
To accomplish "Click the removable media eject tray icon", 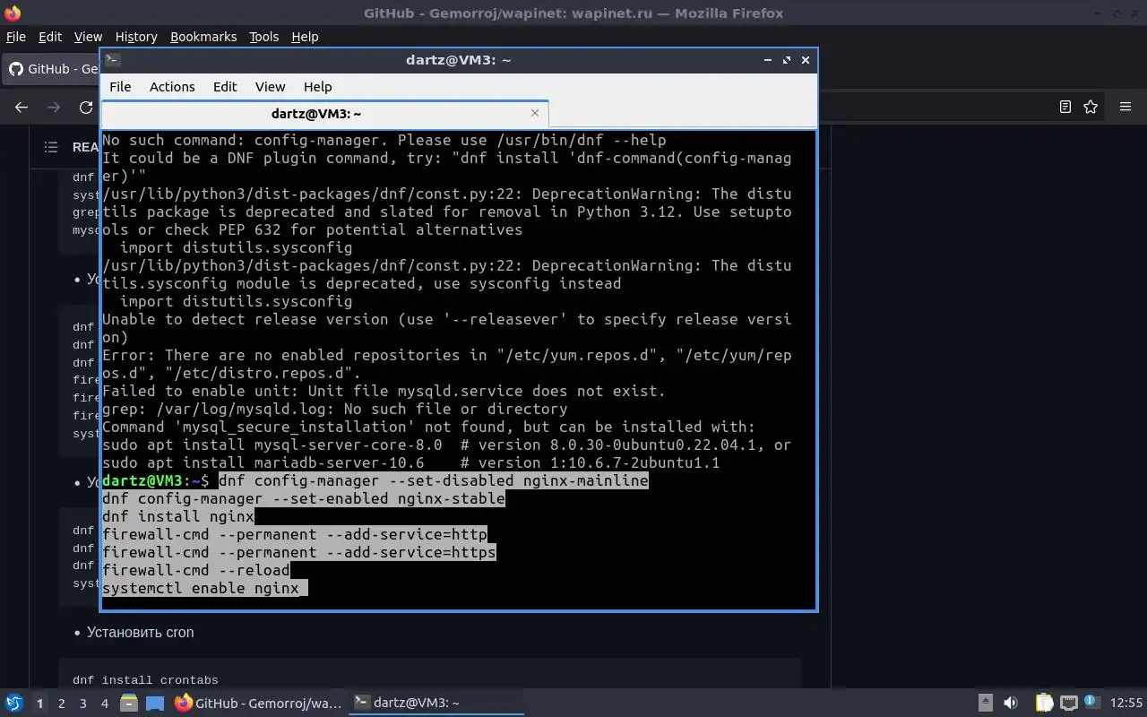I will (985, 703).
